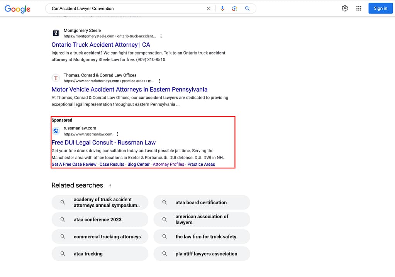Search commercial trucking attorneys

(100, 237)
